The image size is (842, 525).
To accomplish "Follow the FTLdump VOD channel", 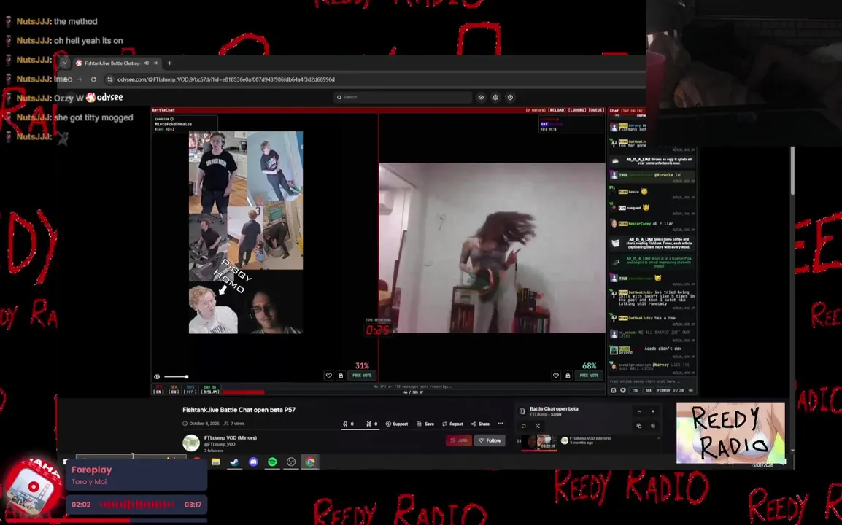I will click(490, 440).
